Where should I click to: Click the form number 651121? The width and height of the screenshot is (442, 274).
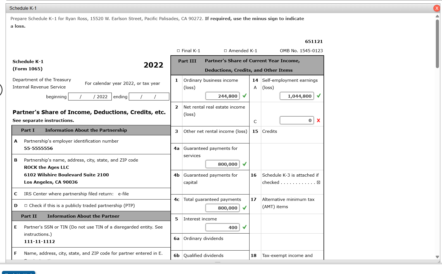pyautogui.click(x=314, y=42)
